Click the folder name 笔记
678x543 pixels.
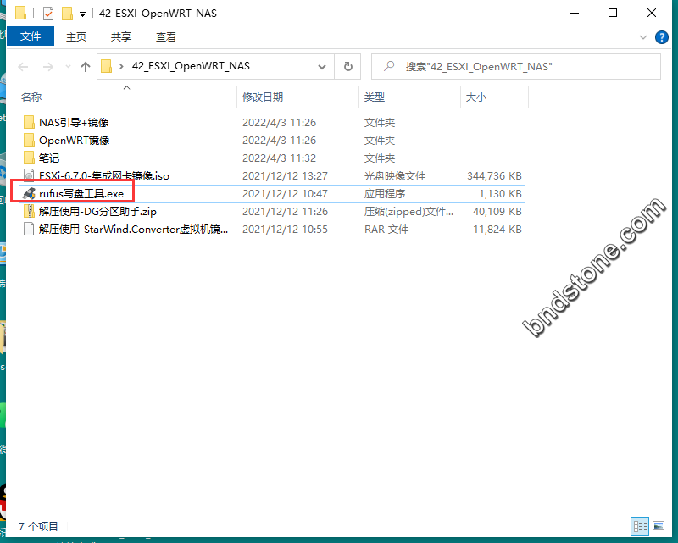pyautogui.click(x=49, y=158)
